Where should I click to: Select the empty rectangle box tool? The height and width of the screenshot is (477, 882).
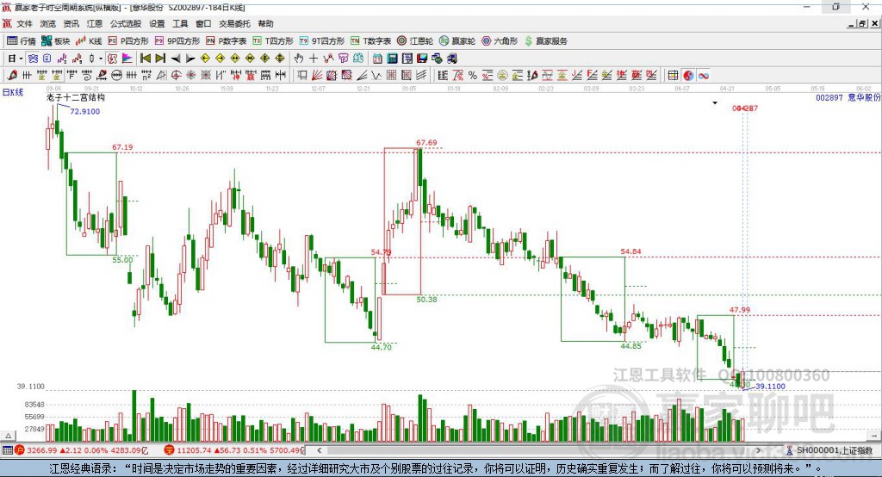coord(302,76)
